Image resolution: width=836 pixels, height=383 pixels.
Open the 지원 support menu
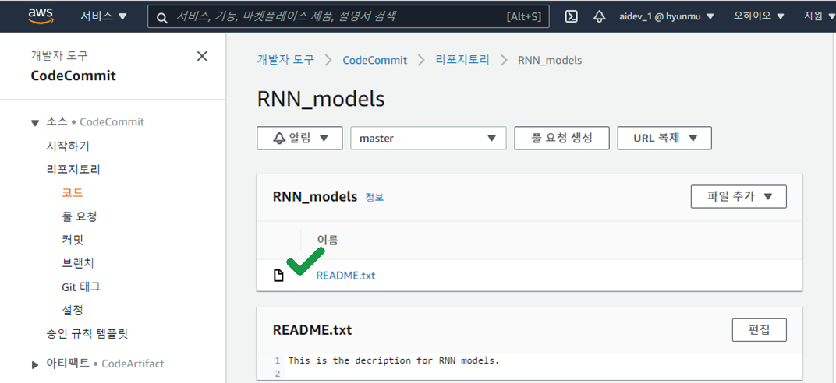(819, 16)
